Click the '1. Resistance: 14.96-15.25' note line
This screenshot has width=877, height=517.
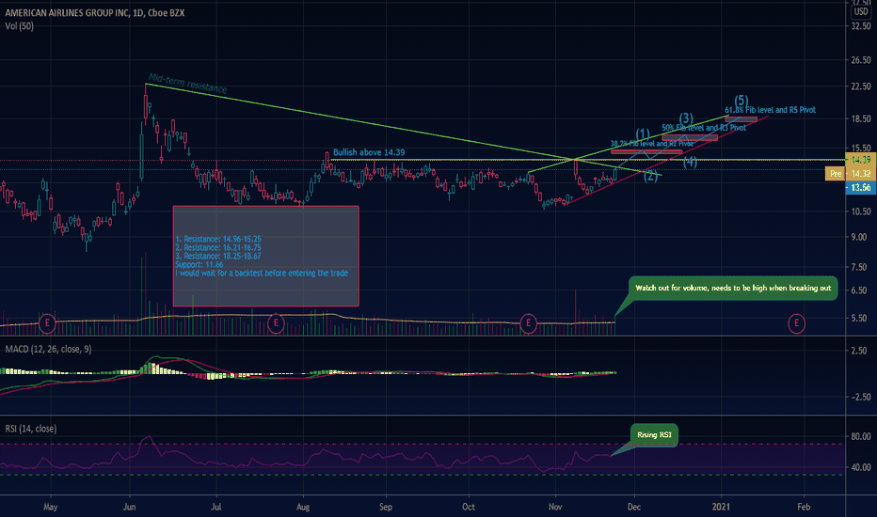click(218, 239)
